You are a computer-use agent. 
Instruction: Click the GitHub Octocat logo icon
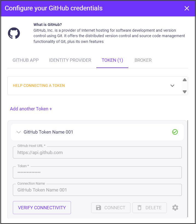pos(14,33)
